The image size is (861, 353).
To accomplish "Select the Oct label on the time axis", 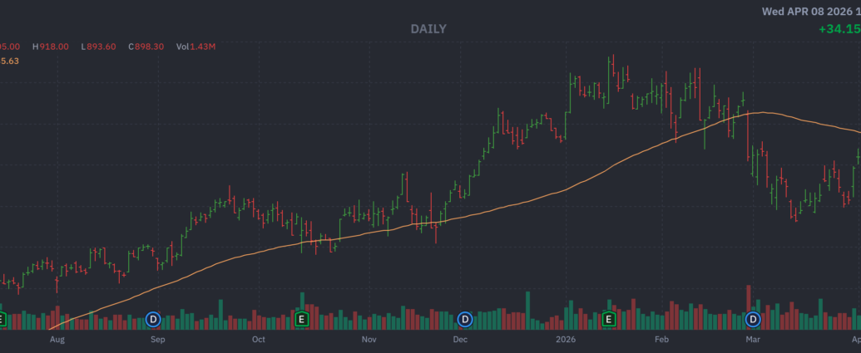I will (x=259, y=340).
